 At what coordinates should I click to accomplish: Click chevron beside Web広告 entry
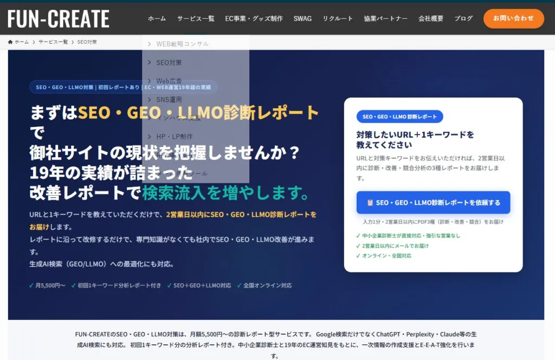tap(150, 81)
